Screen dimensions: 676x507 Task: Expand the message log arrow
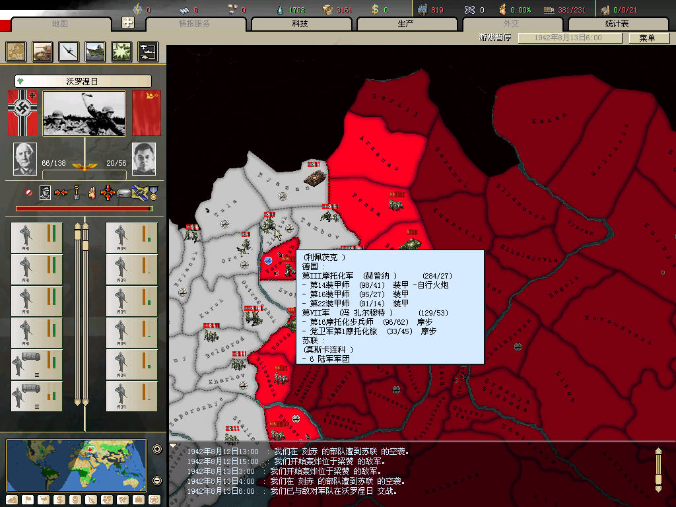pyautogui.click(x=174, y=446)
